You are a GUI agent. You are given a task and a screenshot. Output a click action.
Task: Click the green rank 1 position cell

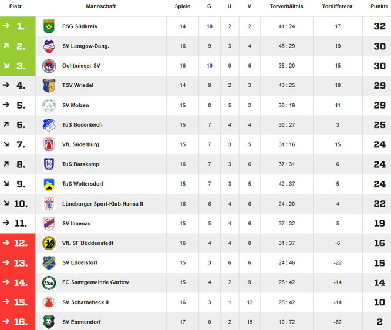tap(18, 26)
